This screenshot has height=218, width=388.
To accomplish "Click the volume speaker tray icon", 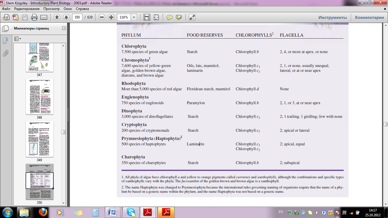I will (317, 212).
